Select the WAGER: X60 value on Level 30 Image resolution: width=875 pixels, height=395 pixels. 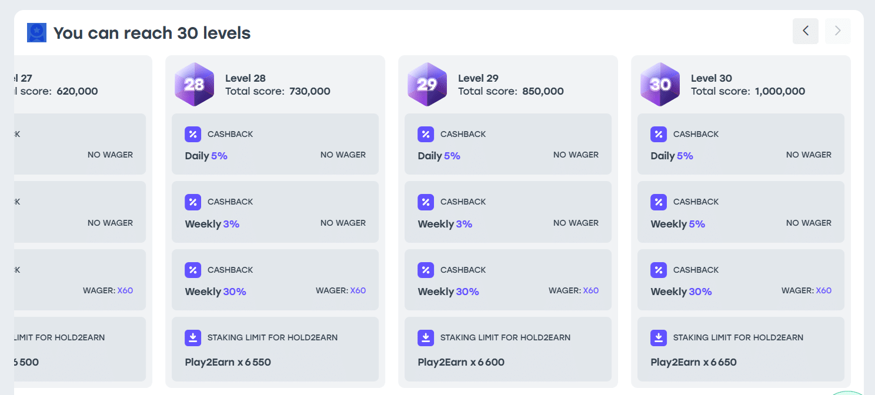(x=823, y=290)
